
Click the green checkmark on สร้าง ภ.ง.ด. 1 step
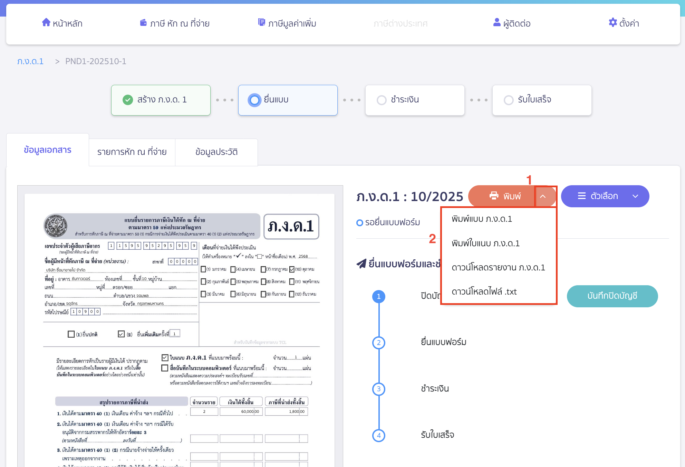pyautogui.click(x=127, y=100)
